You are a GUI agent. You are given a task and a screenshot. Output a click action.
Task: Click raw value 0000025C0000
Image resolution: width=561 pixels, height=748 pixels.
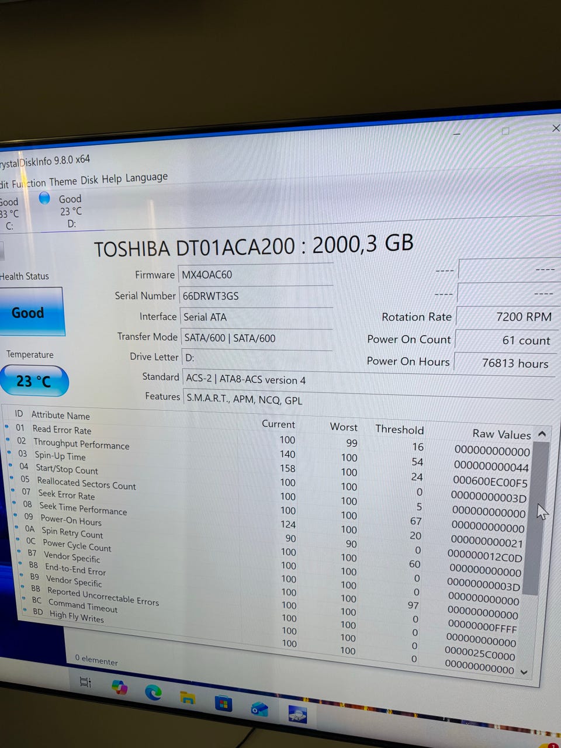pos(480,653)
